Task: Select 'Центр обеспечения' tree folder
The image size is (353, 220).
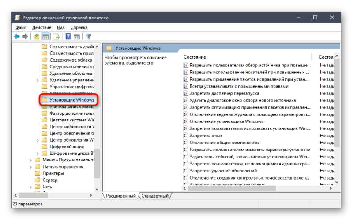Action: pos(71,133)
